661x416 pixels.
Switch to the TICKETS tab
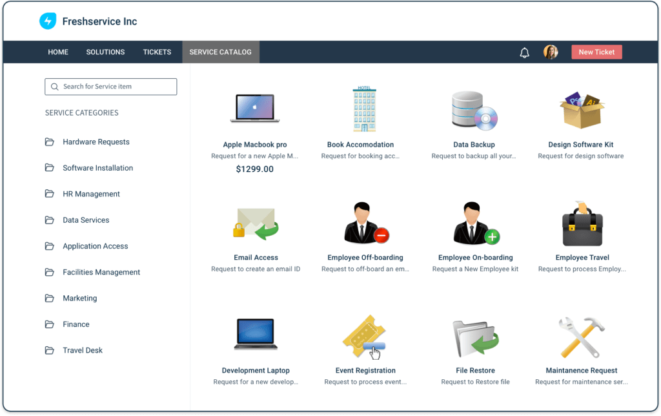click(157, 52)
